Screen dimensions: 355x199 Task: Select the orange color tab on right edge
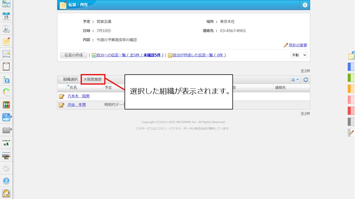pyautogui.click(x=351, y=89)
